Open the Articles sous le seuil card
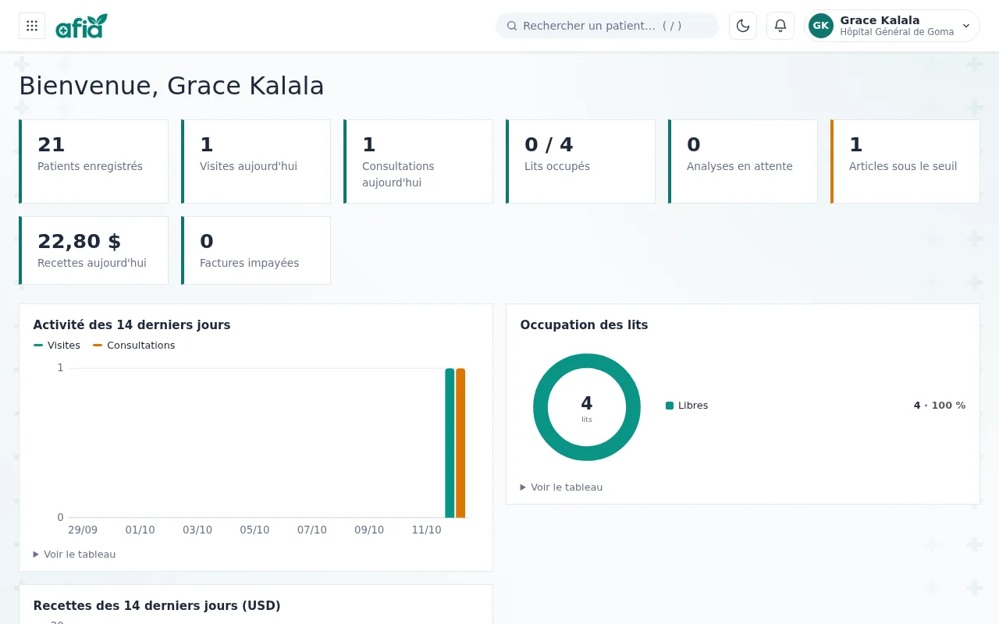 [x=905, y=161]
